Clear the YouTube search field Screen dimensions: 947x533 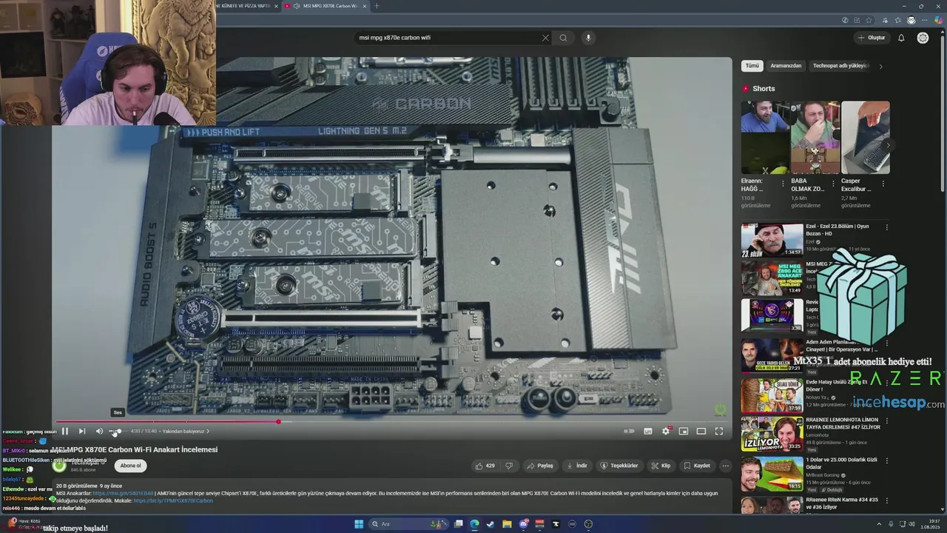click(545, 38)
